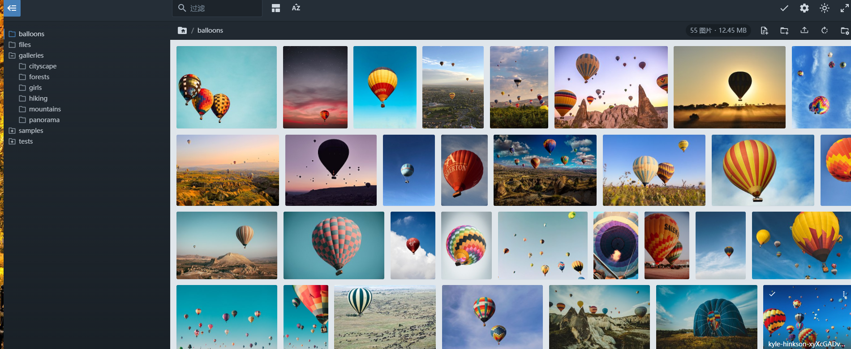Go to home folder via breadcrumb

click(182, 30)
